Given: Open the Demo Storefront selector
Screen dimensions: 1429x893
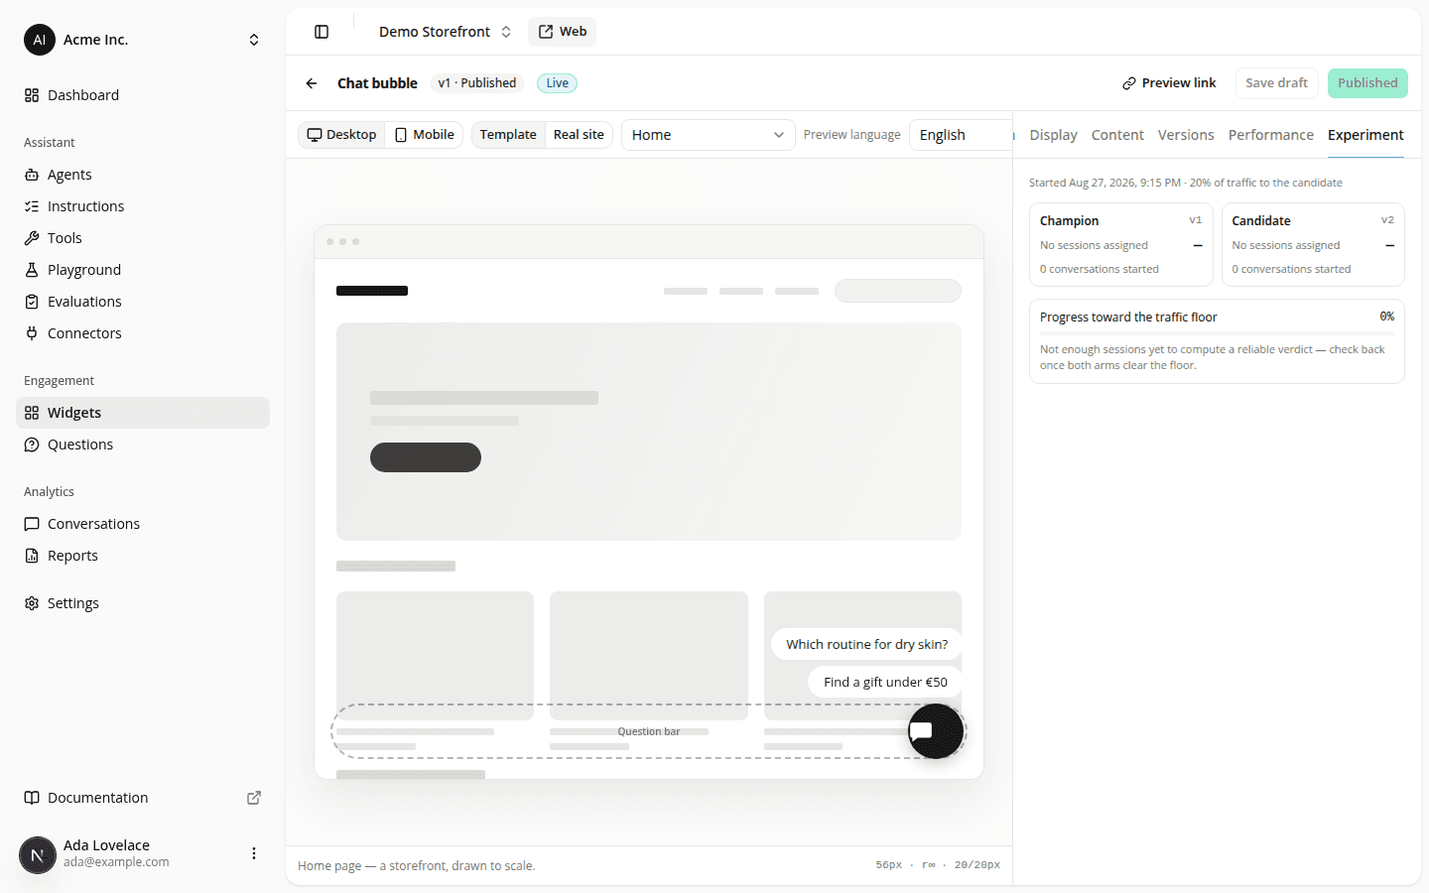Looking at the screenshot, I should point(445,32).
